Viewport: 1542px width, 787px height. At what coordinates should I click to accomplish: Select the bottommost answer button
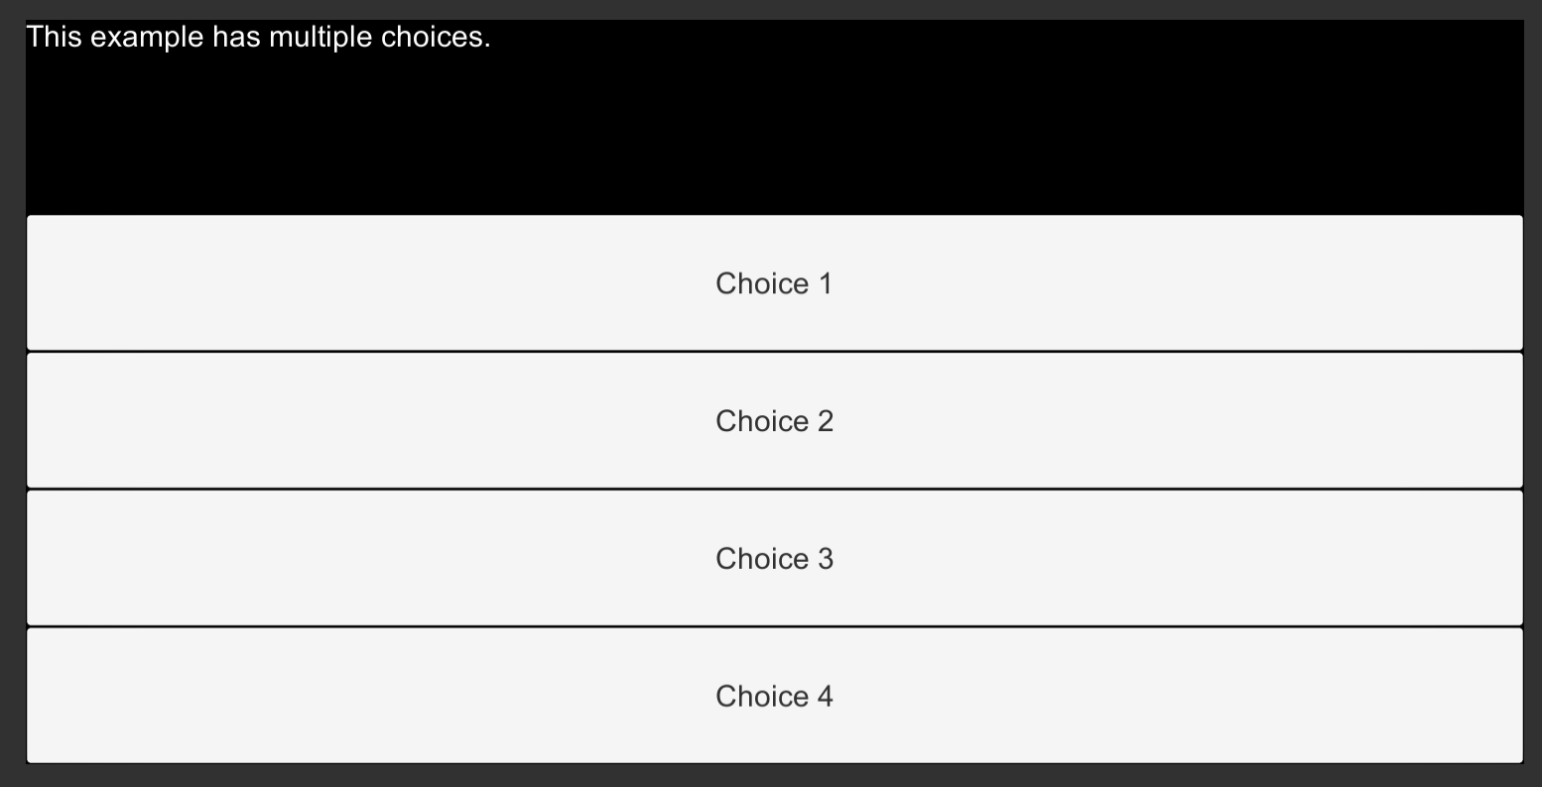click(x=774, y=696)
